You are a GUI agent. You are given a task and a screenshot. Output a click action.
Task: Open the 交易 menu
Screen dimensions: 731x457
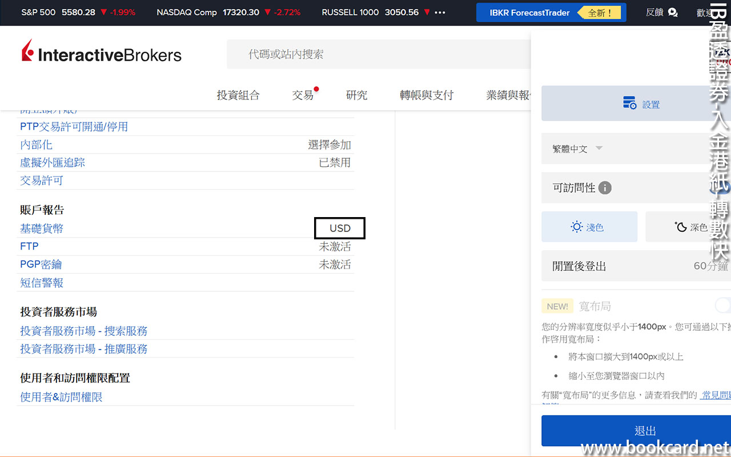[x=303, y=95]
